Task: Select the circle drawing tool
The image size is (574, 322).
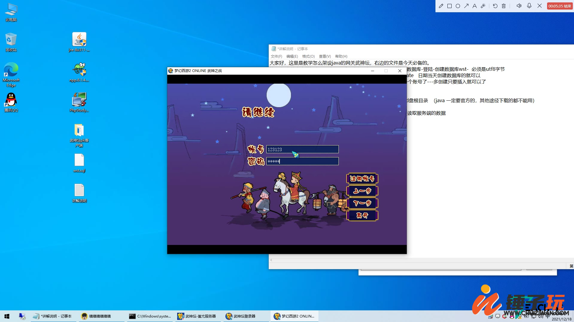Action: point(458,6)
